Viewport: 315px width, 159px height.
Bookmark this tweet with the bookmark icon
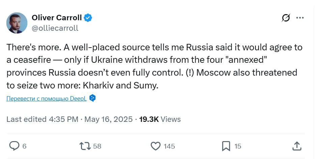click(226, 146)
